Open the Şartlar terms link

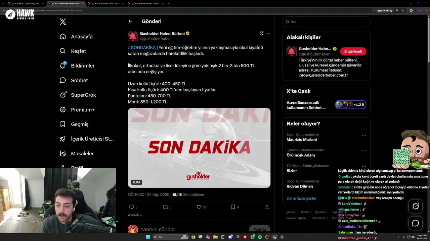click(x=291, y=212)
